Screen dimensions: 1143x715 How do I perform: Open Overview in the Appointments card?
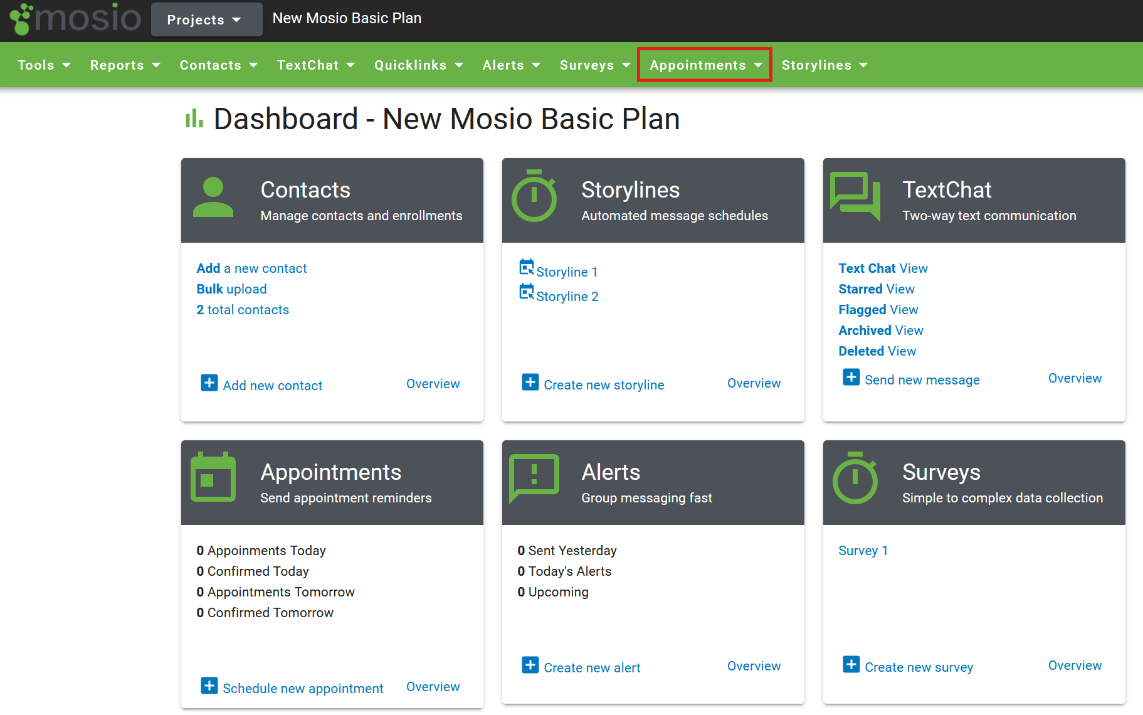click(433, 687)
